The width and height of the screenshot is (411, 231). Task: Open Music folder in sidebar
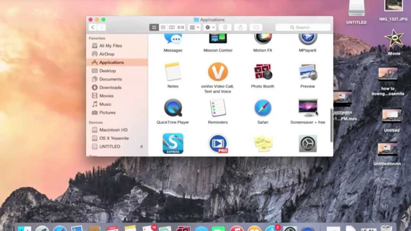click(117, 104)
